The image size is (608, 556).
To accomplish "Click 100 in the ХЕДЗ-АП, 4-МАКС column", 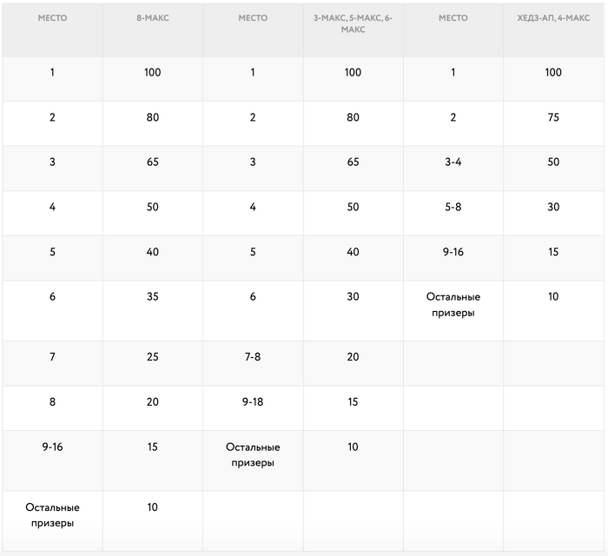I will pyautogui.click(x=553, y=72).
